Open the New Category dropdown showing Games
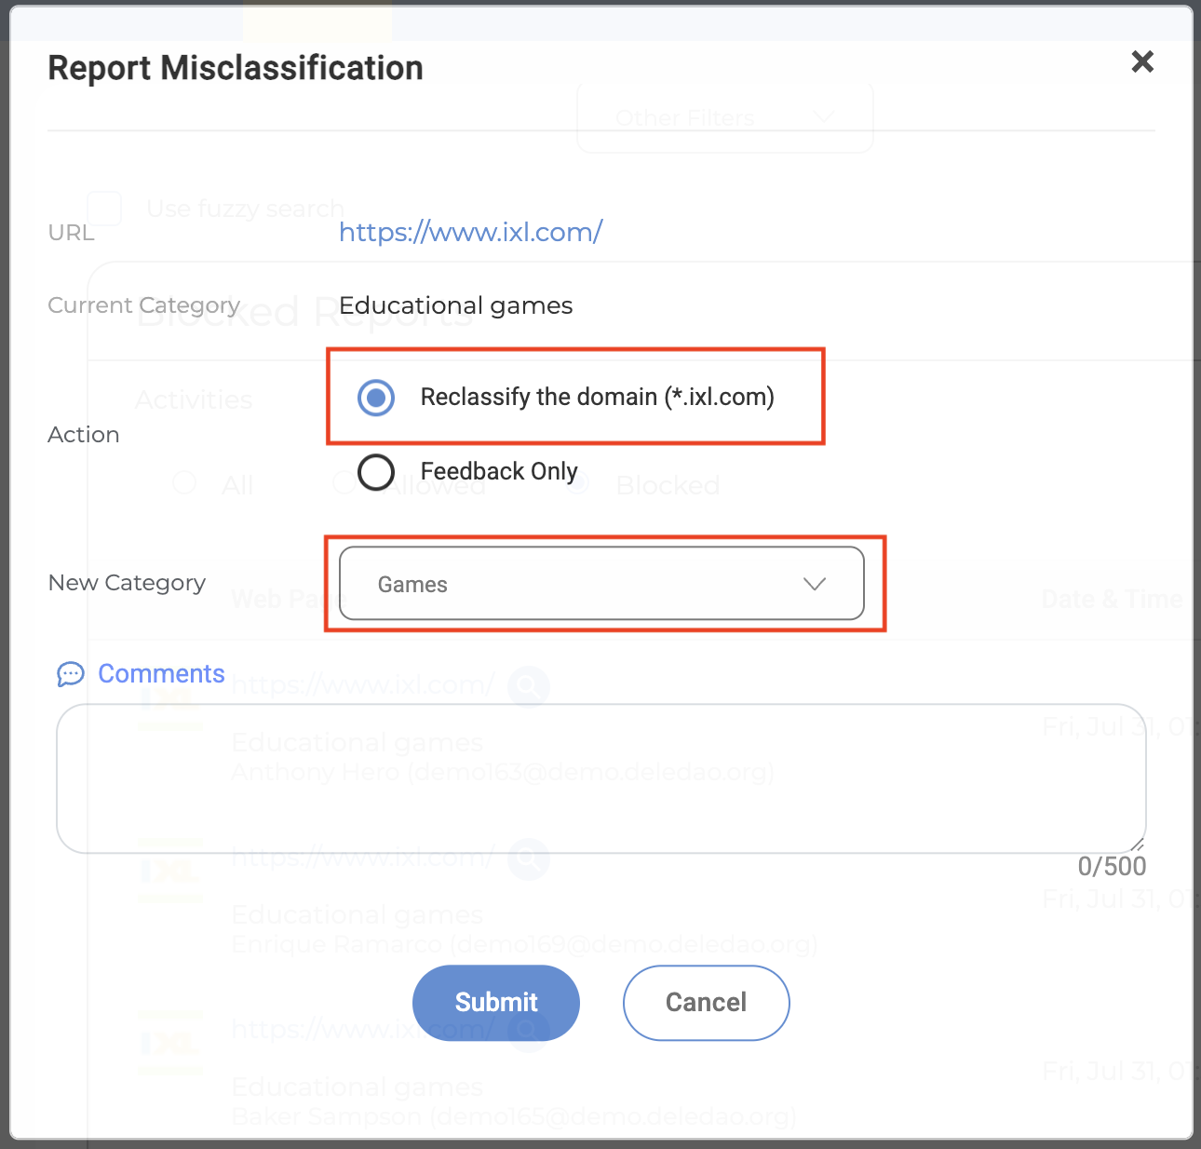The width and height of the screenshot is (1201, 1149). (x=601, y=584)
